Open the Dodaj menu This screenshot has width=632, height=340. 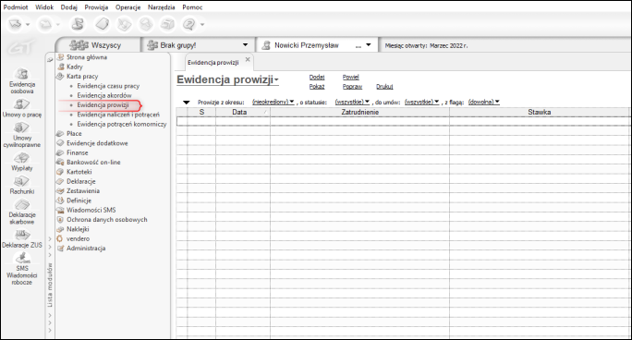click(69, 7)
